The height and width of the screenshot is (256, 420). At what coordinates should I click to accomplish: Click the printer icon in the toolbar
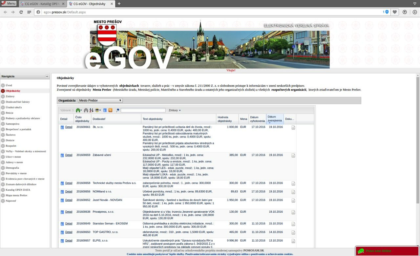click(x=98, y=110)
